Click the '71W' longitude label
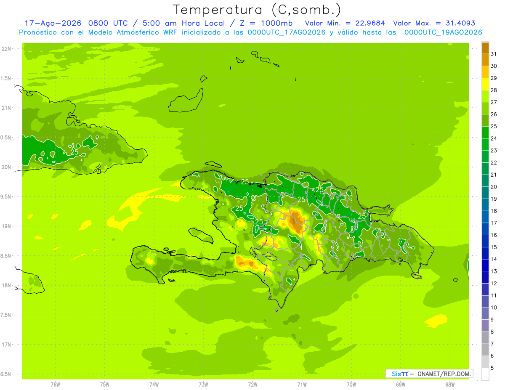The height and width of the screenshot is (390, 505). (x=302, y=385)
